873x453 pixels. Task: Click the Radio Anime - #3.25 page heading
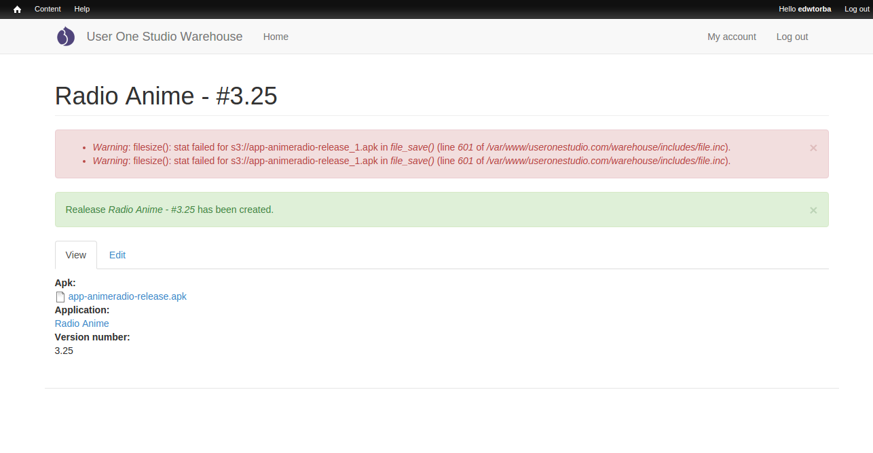(166, 96)
